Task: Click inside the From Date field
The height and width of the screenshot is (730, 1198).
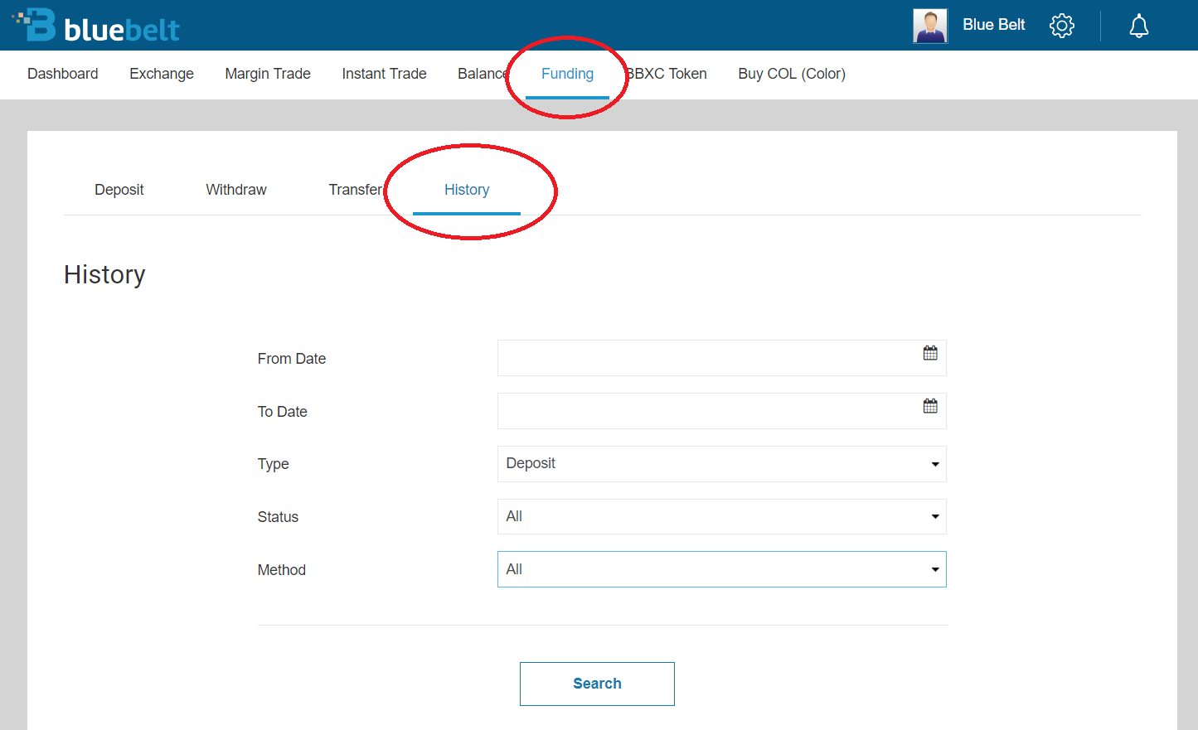Action: [705, 358]
